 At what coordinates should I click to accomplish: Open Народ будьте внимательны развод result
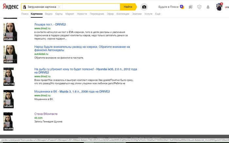click(82, 48)
